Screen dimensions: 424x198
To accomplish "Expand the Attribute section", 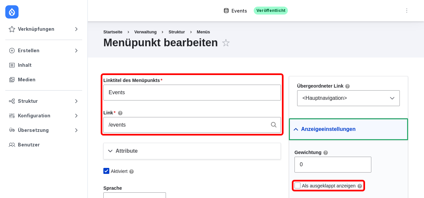I will coord(192,151).
